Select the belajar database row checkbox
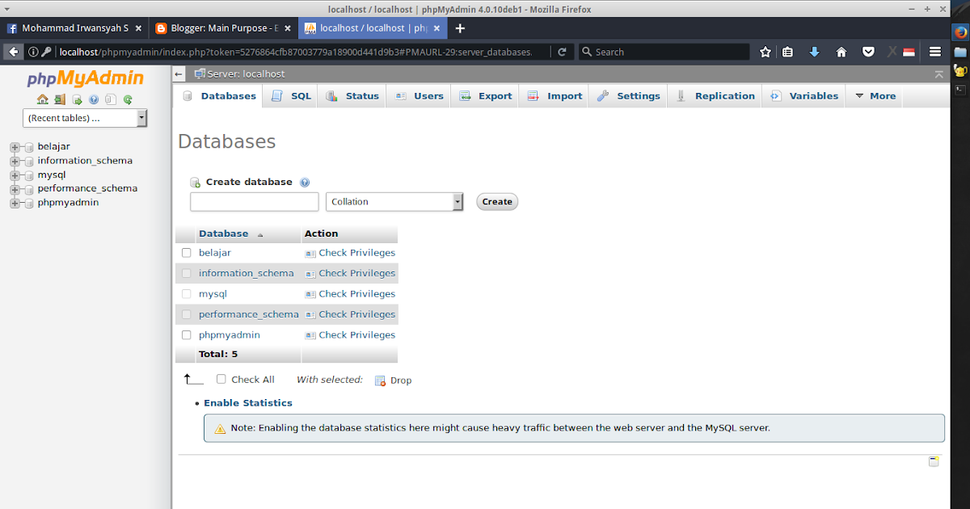The image size is (970, 509). [186, 252]
